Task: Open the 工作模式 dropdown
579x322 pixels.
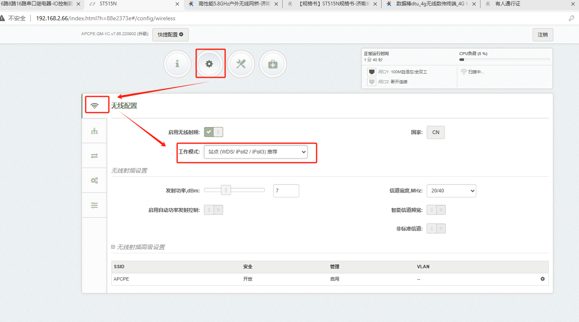Action: pyautogui.click(x=255, y=152)
